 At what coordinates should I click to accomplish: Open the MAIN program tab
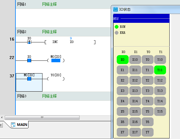(22, 125)
